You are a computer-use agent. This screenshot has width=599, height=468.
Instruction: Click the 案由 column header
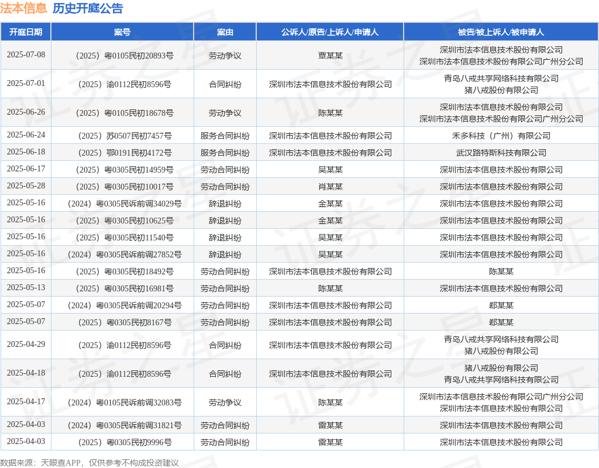coord(225,32)
